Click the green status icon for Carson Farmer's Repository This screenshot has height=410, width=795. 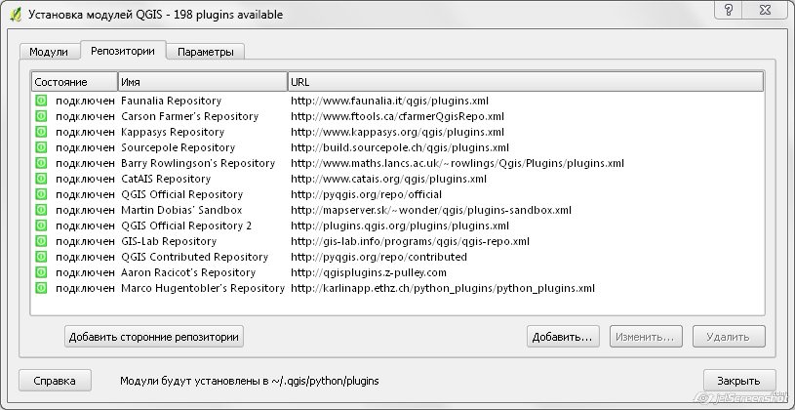(x=41, y=116)
